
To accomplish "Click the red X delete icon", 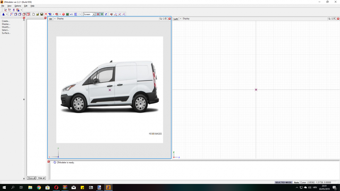I will (x=46, y=14).
